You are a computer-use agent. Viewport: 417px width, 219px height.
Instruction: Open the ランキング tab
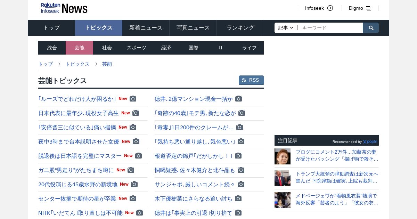click(x=240, y=28)
